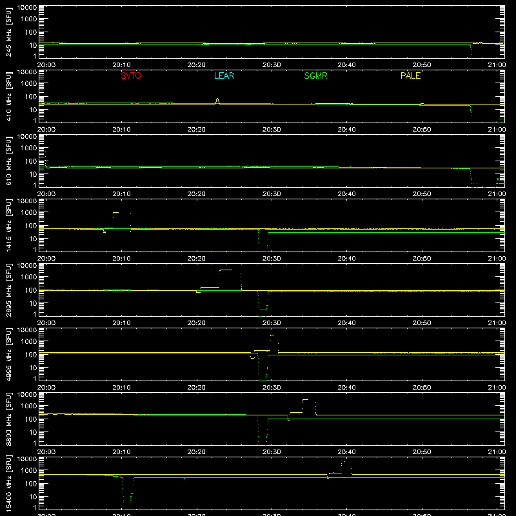Click the 20:10 tick label below 245 MHz plot

click(121, 65)
